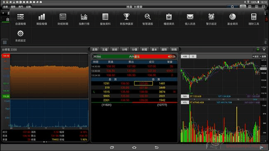Image resolution: width=269 pixels, height=151 pixels.
Task: Tap the green plus add button
Action: pos(258,50)
